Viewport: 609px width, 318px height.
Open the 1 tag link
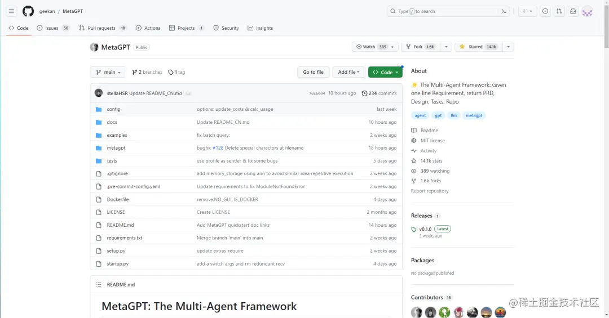point(176,72)
